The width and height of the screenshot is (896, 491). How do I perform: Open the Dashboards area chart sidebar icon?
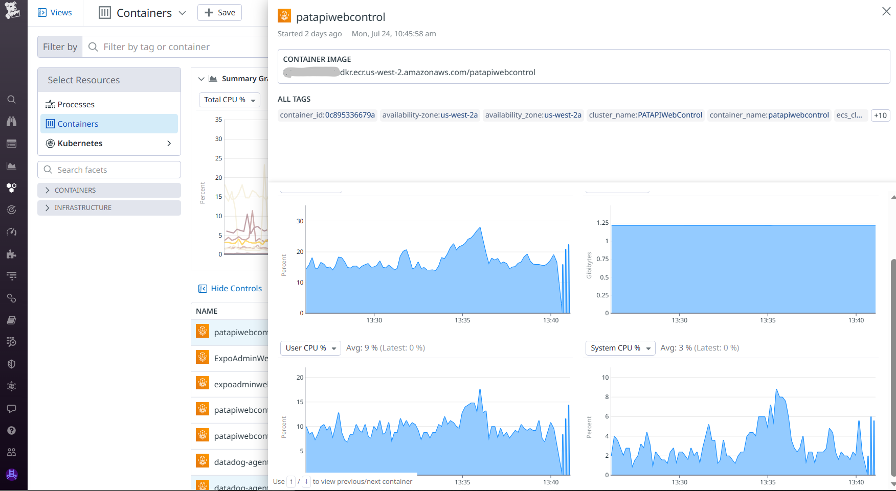[x=11, y=166]
